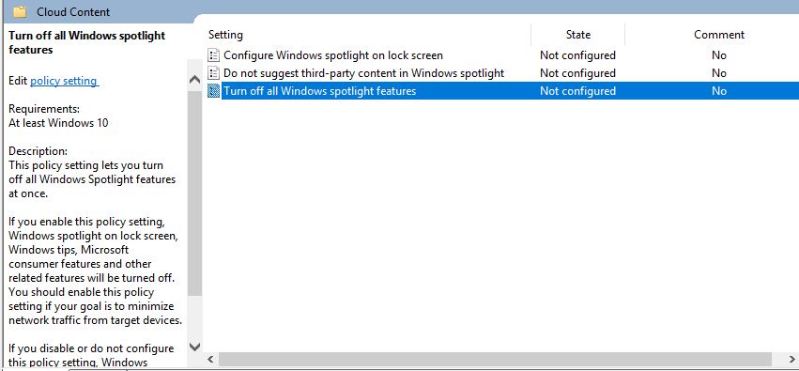Click icon beside Configure Windows spotlight on lock screen
799x371 pixels.
[214, 55]
